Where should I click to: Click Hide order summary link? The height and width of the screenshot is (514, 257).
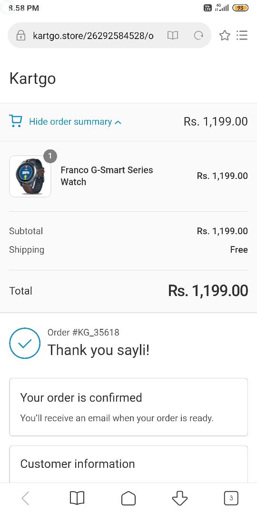70,122
